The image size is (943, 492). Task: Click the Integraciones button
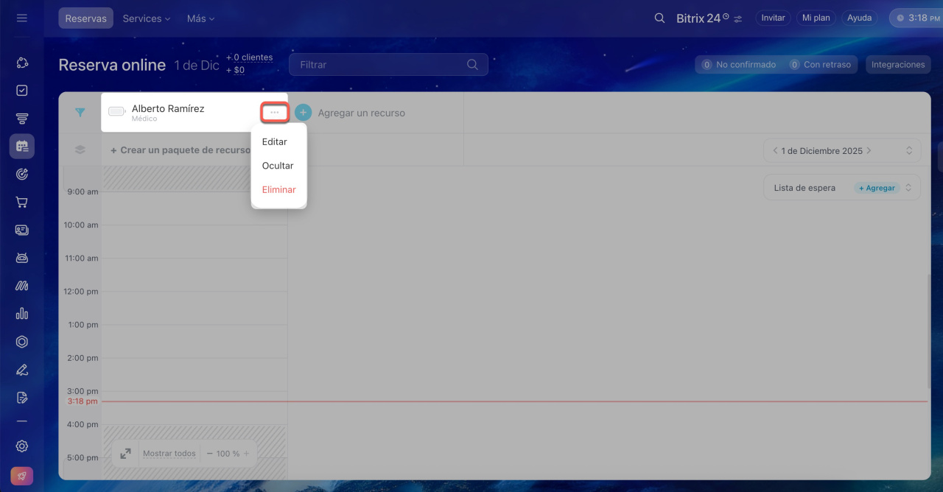click(x=897, y=65)
